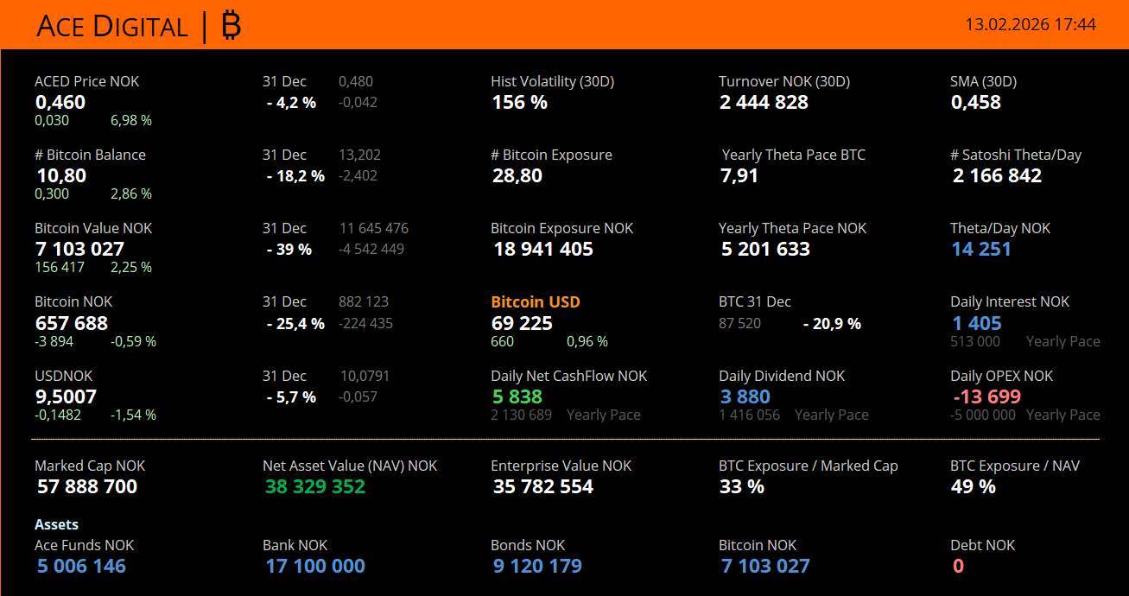Screen dimensions: 1129x596
Task: Click BTC Exposure / Marked Cap 33 %
Action: 742,486
